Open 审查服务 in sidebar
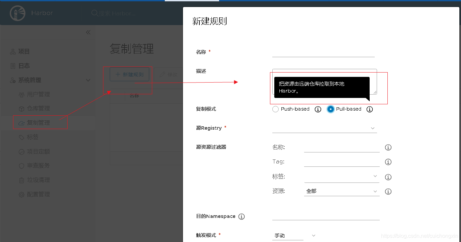Image resolution: width=461 pixels, height=242 pixels. click(38, 165)
